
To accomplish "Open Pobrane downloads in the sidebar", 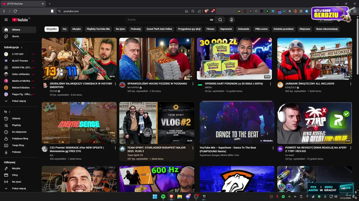I will (19, 152).
